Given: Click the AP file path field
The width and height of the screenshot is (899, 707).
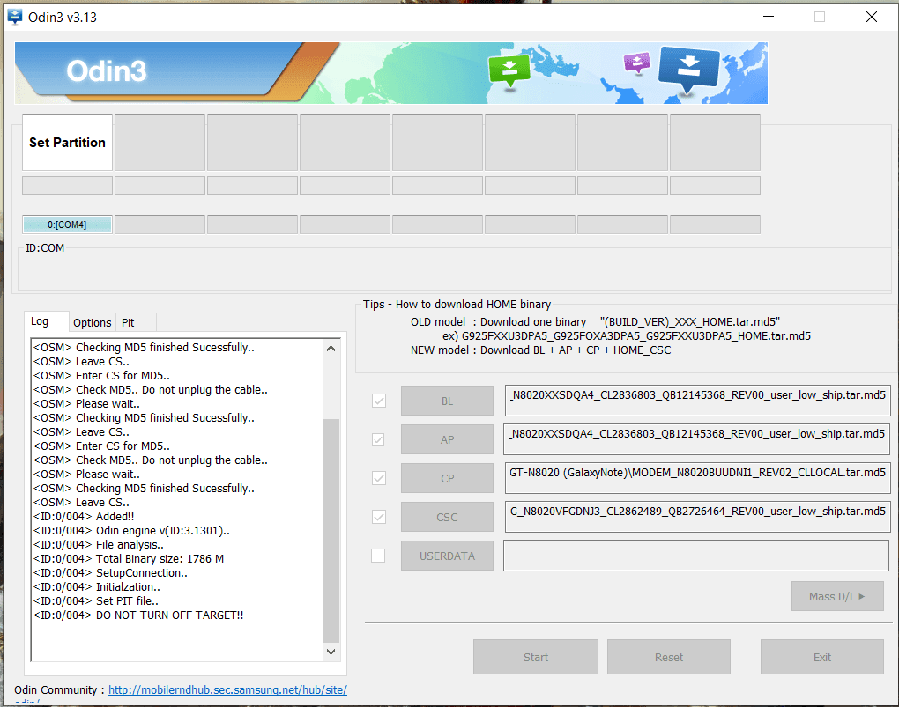Looking at the screenshot, I should tap(697, 438).
